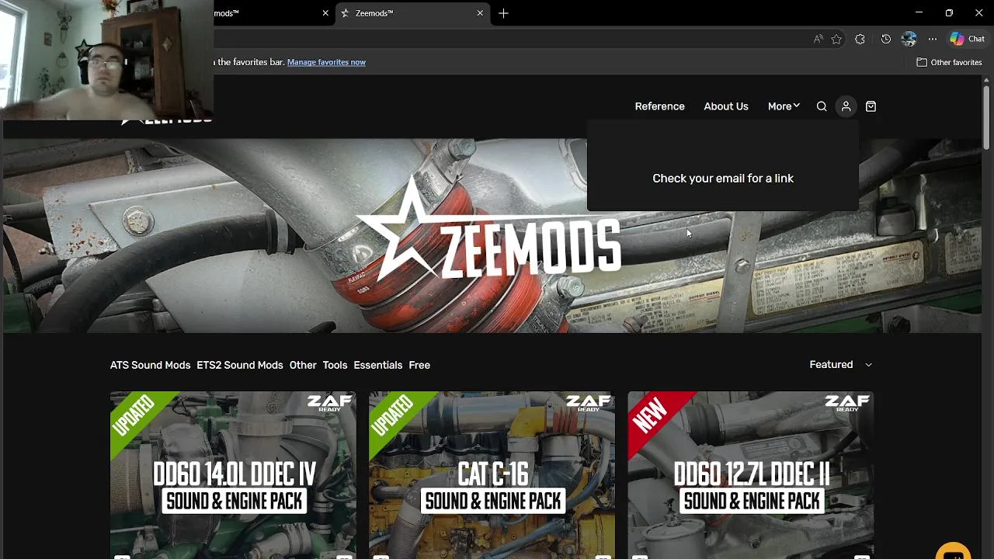Image resolution: width=994 pixels, height=559 pixels.
Task: Filter by Free category
Action: 419,365
